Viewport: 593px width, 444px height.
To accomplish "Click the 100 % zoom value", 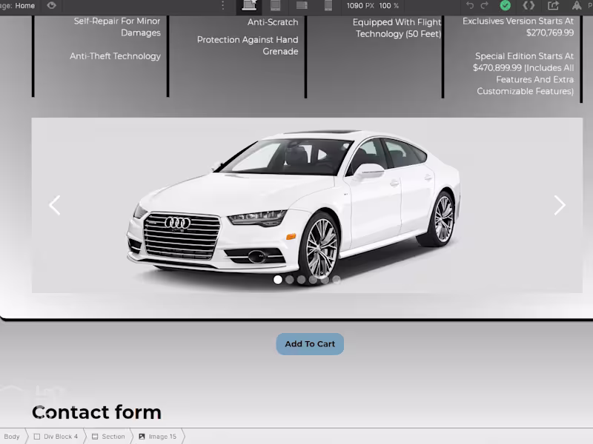I will (x=388, y=6).
